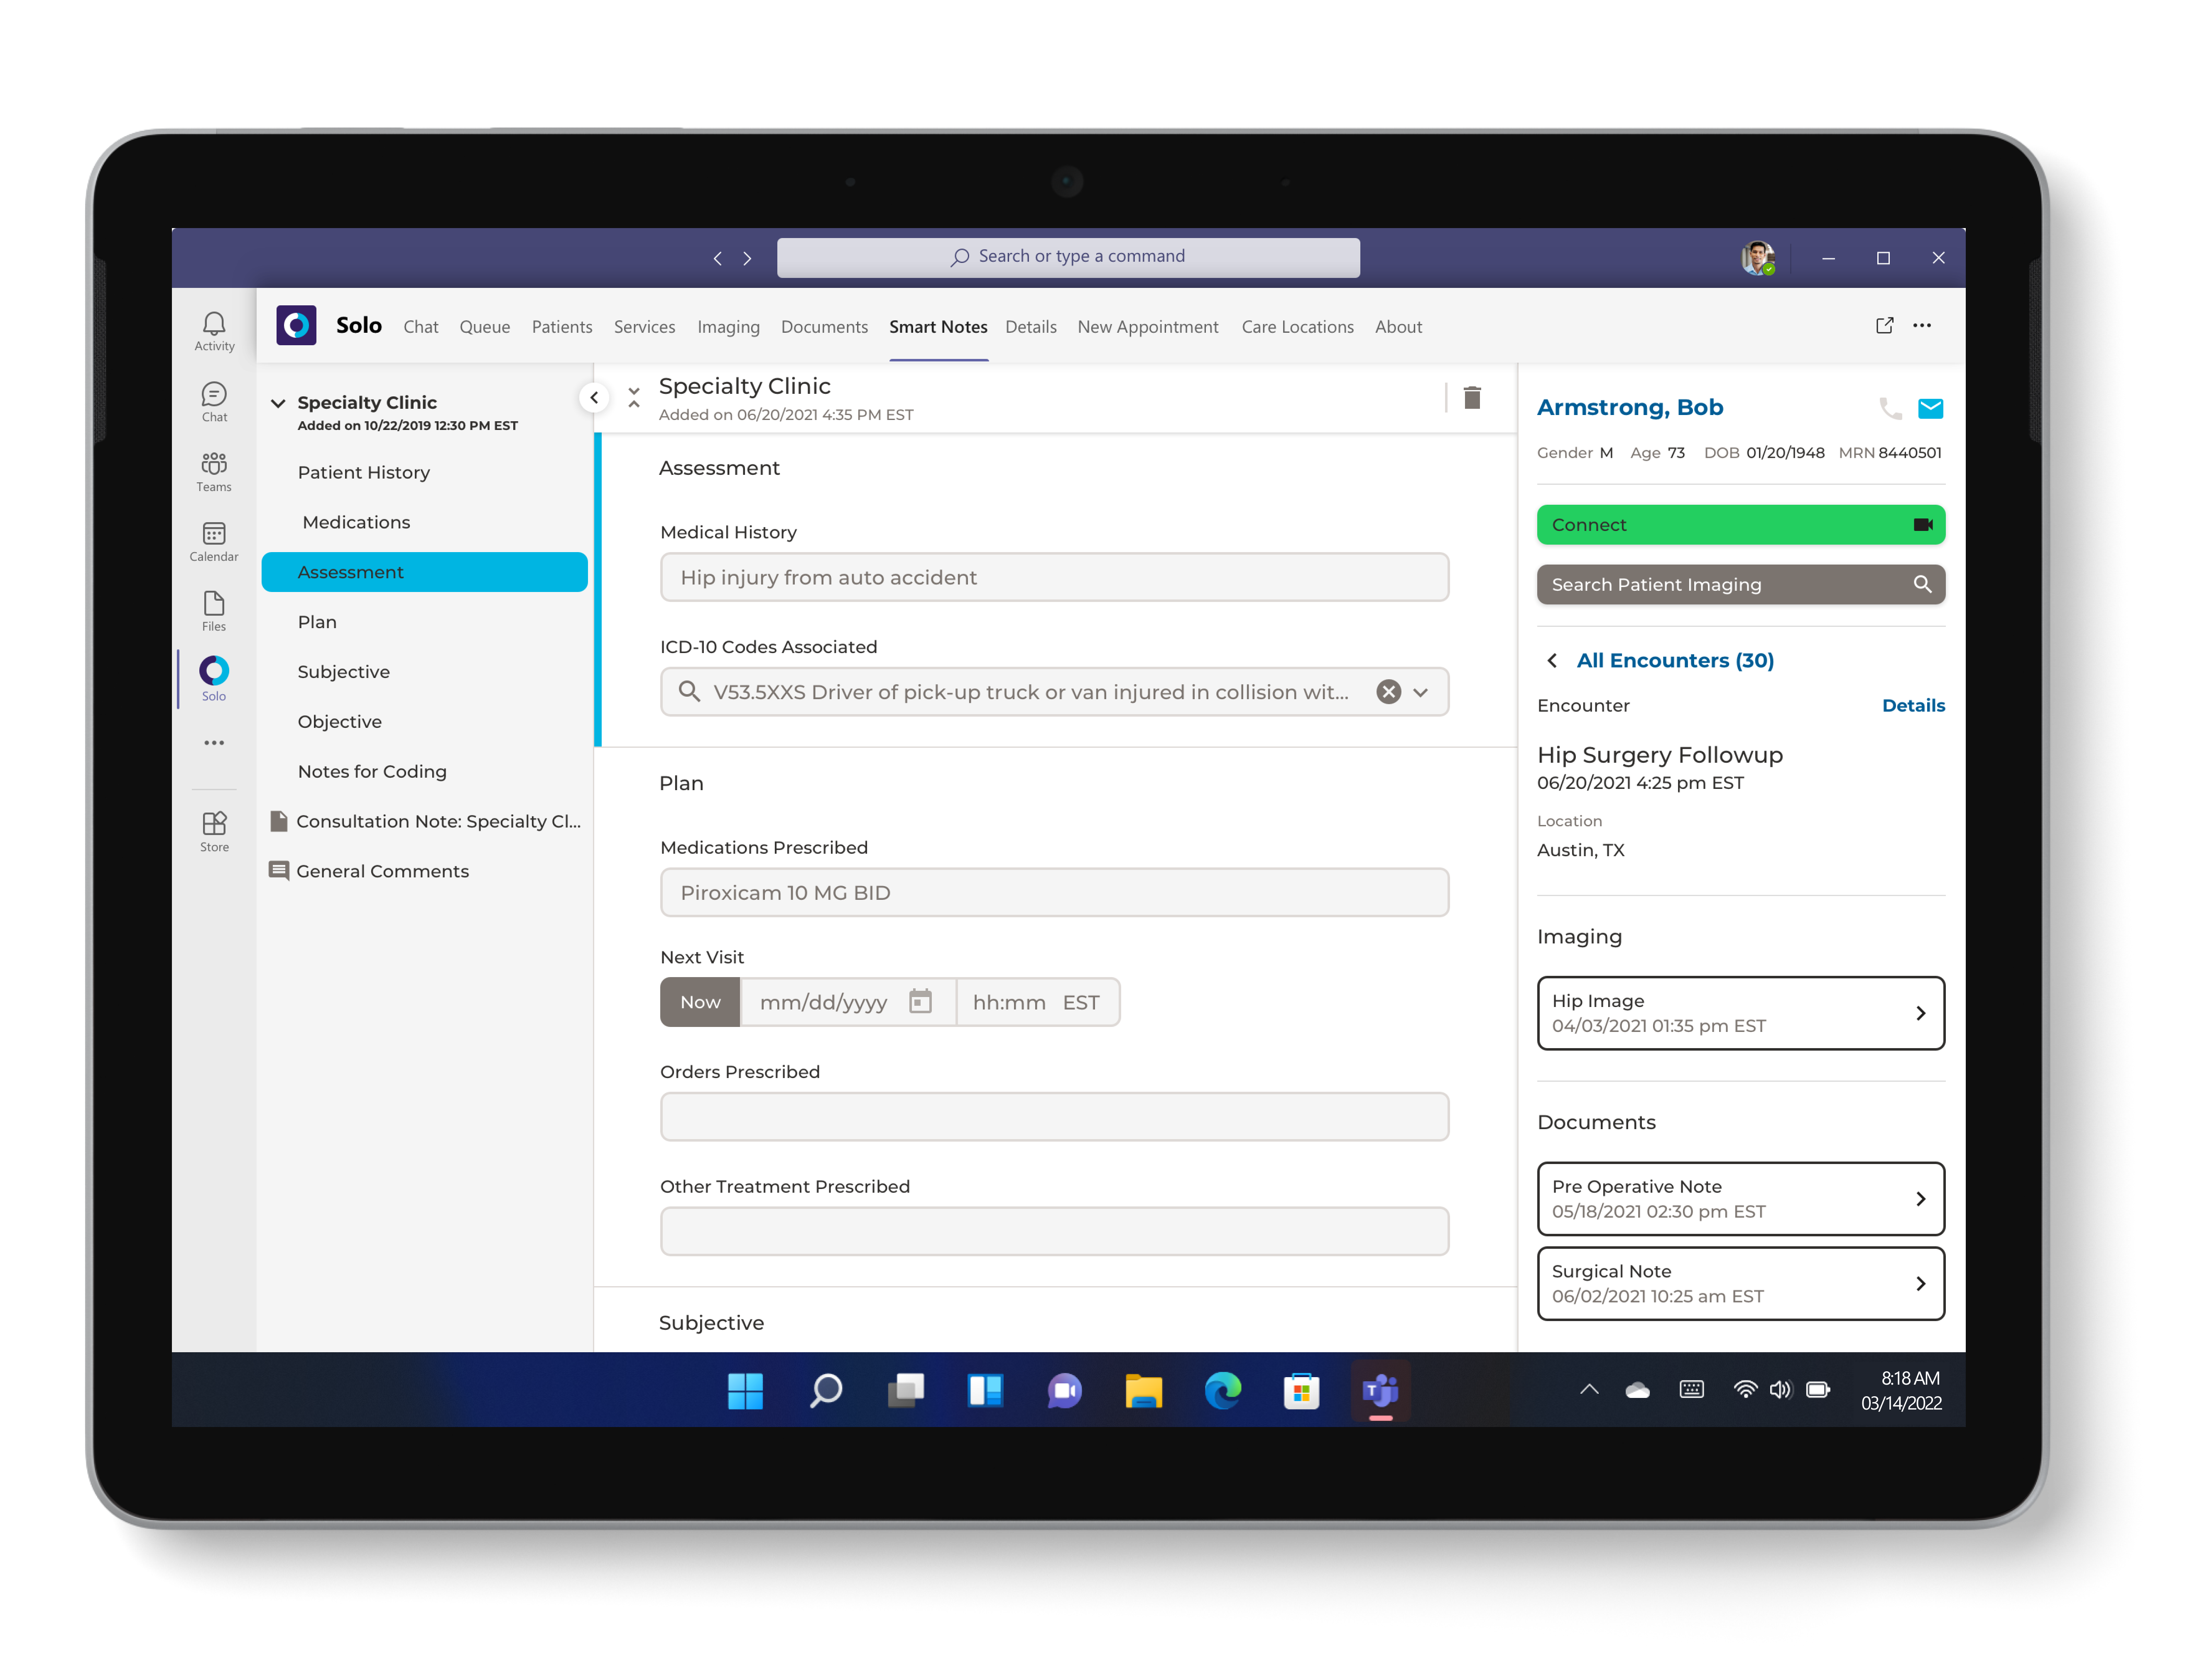This screenshot has height=1680, width=2190.
Task: Click the Smart Notes tab
Action: point(938,327)
